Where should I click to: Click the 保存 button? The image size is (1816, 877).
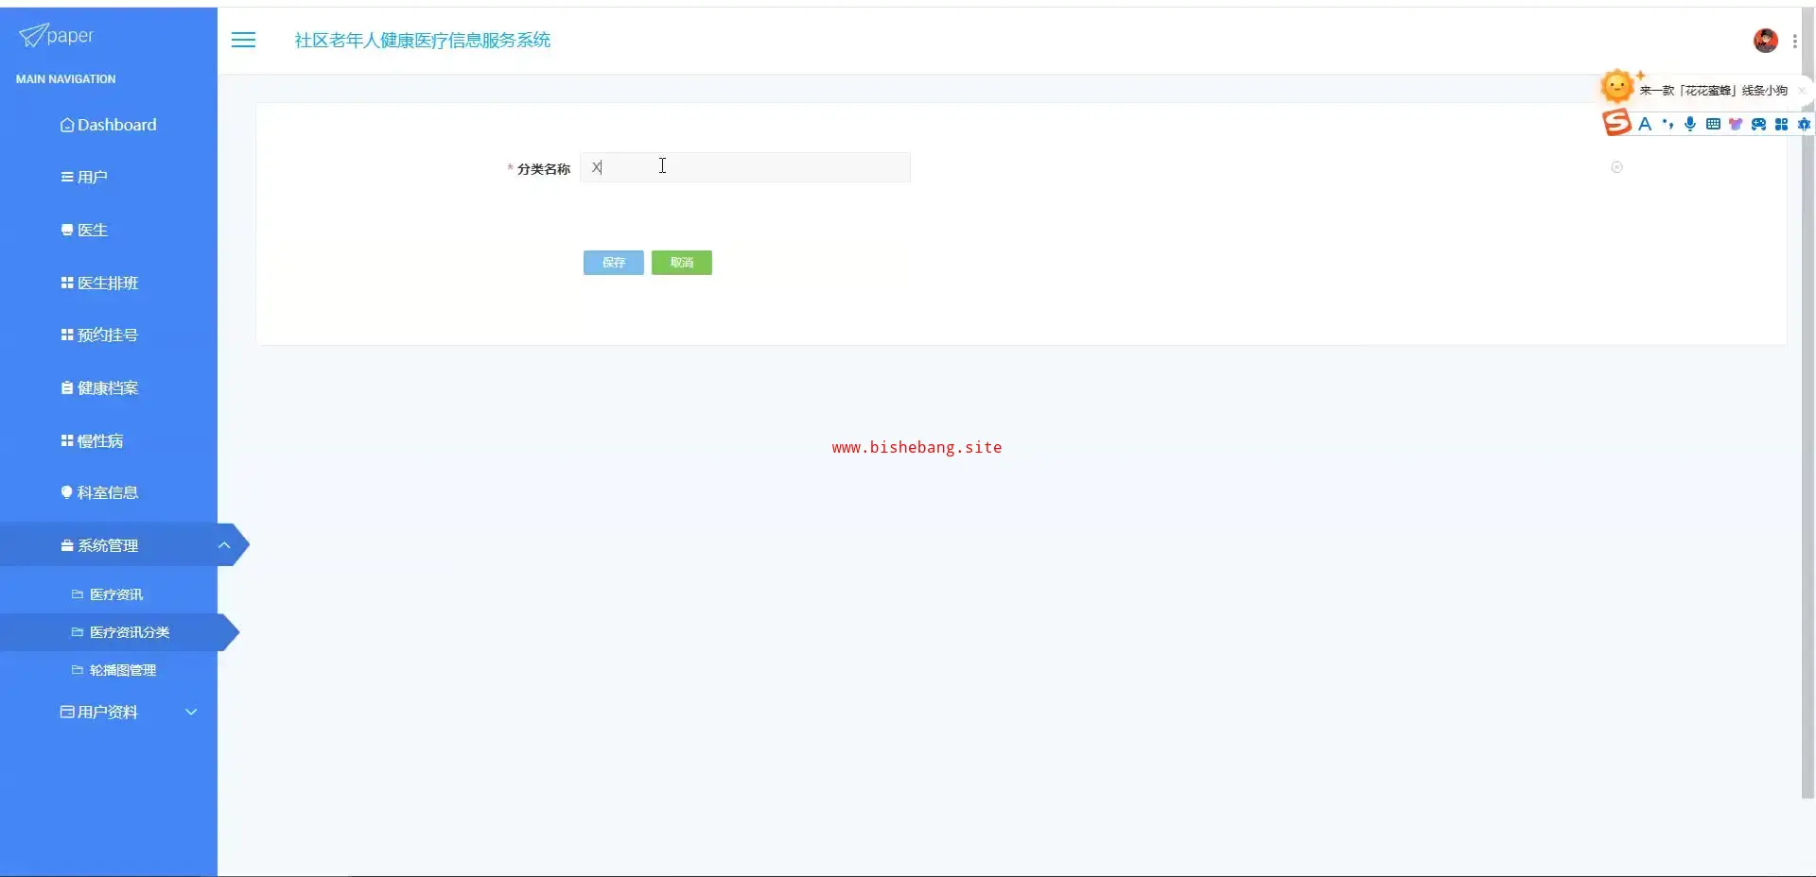coord(614,263)
